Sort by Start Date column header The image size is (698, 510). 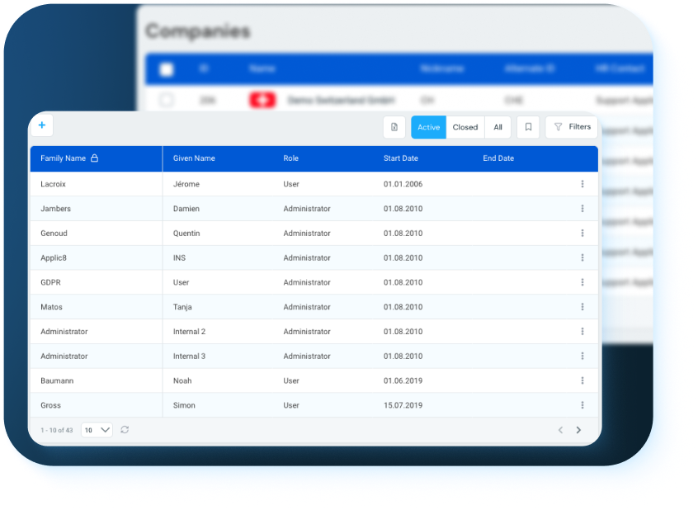pyautogui.click(x=401, y=158)
